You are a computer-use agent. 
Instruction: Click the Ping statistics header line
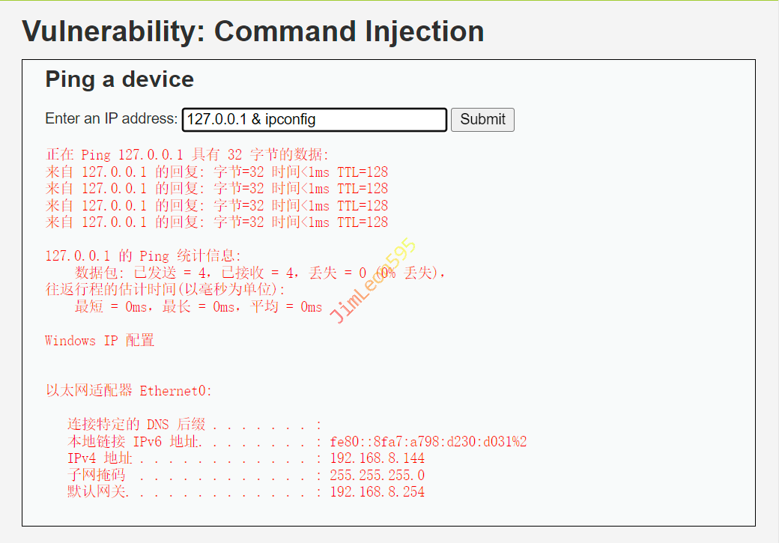click(x=144, y=256)
